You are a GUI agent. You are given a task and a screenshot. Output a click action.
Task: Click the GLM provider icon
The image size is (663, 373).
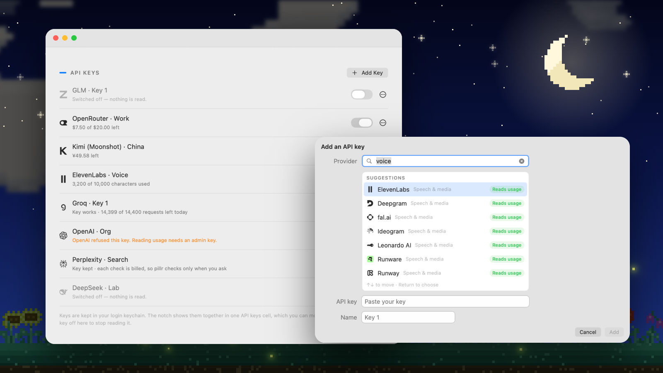click(x=63, y=94)
